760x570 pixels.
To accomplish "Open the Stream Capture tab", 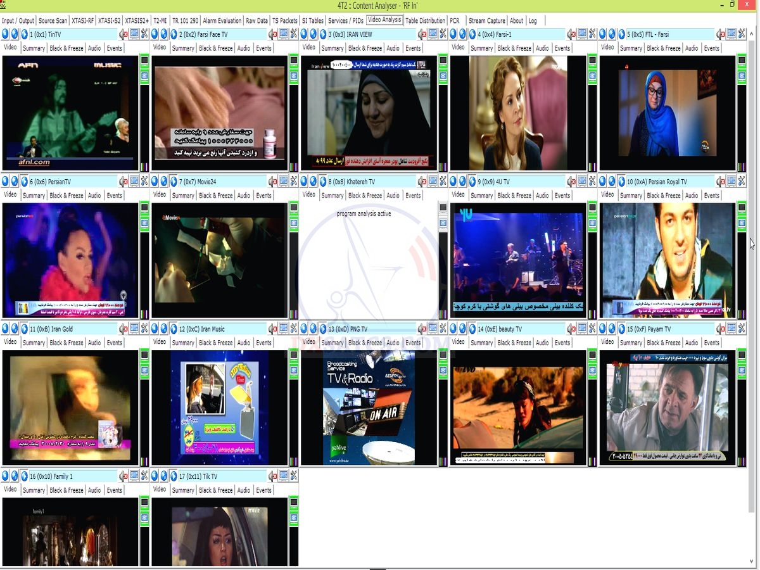I will click(x=486, y=21).
